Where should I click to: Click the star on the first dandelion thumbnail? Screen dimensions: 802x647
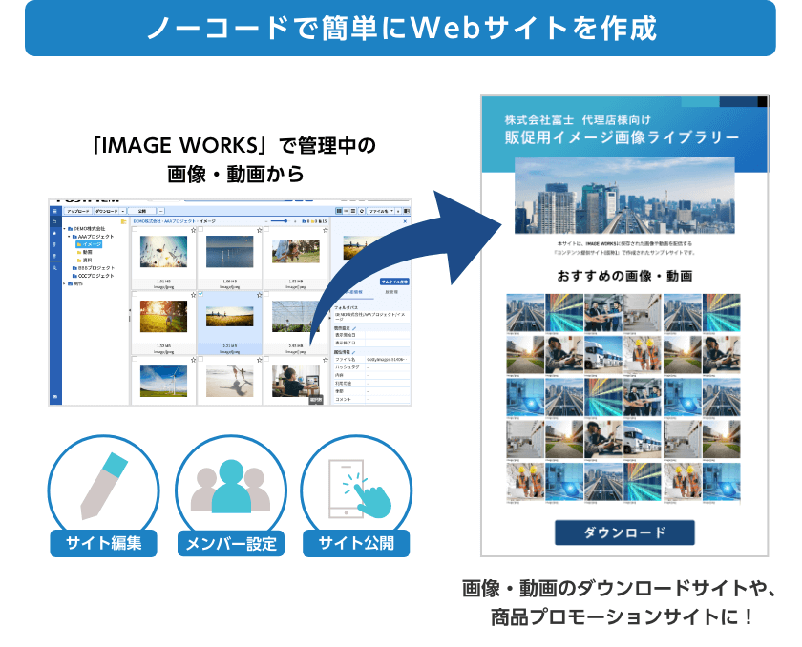tap(191, 230)
